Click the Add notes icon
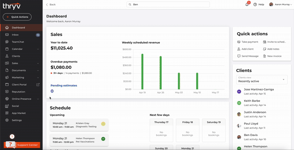This screenshot has width=294, height=150. tap(265, 49)
